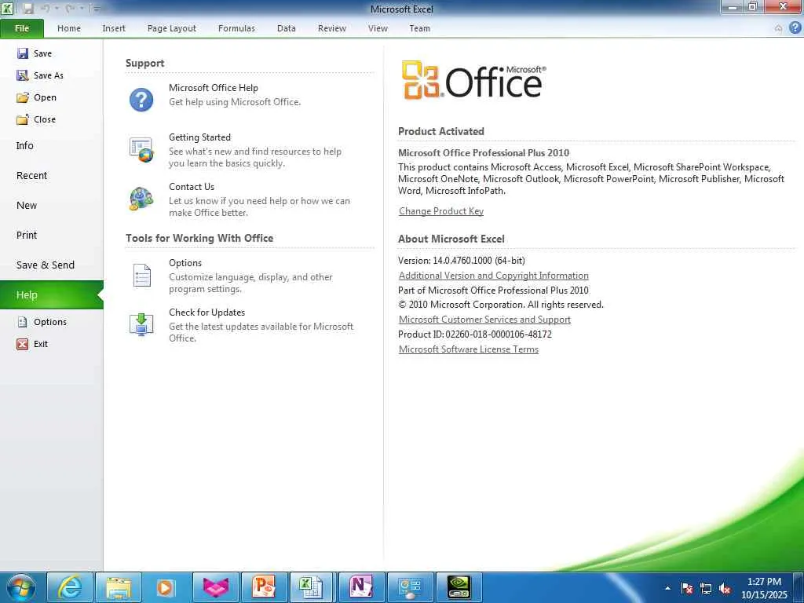Click the Product ID text line
This screenshot has width=804, height=603.
pyautogui.click(x=475, y=334)
